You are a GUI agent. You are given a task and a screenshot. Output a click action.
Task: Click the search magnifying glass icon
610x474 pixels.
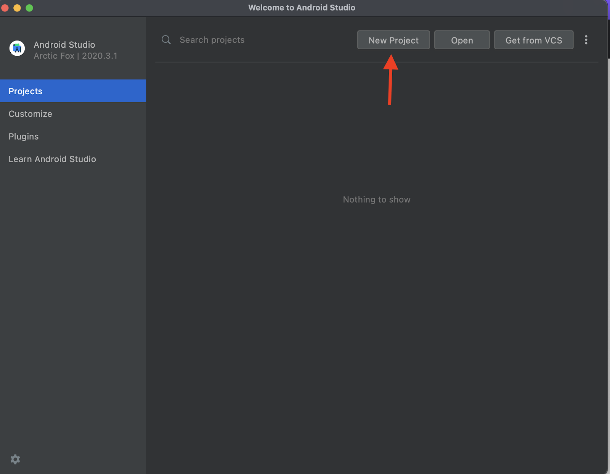(x=166, y=40)
